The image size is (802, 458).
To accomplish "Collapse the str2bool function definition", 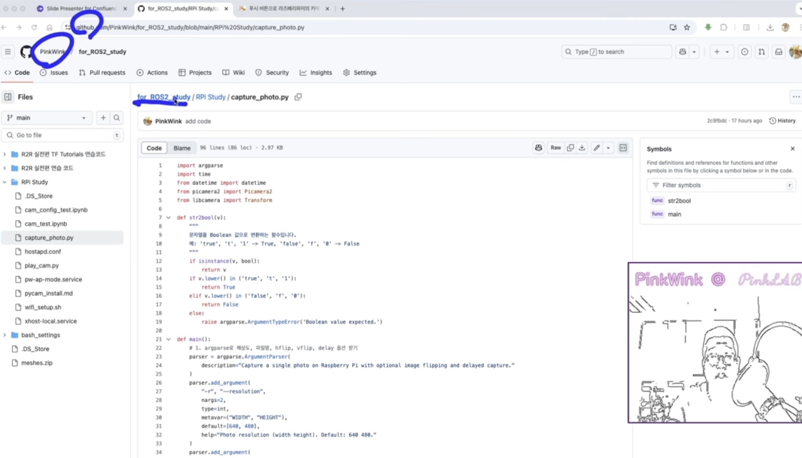I will (x=168, y=217).
